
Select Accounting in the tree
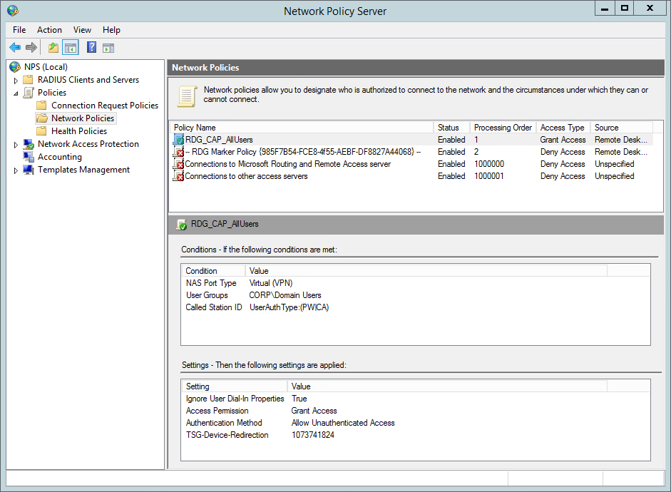[60, 157]
